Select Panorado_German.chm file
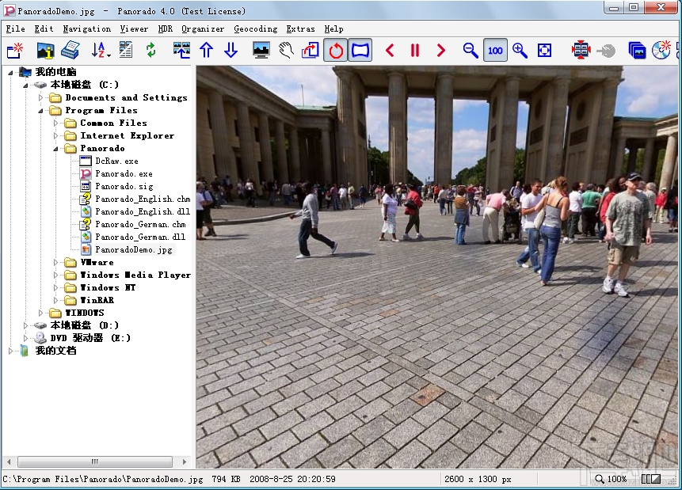The height and width of the screenshot is (490, 682). (140, 224)
